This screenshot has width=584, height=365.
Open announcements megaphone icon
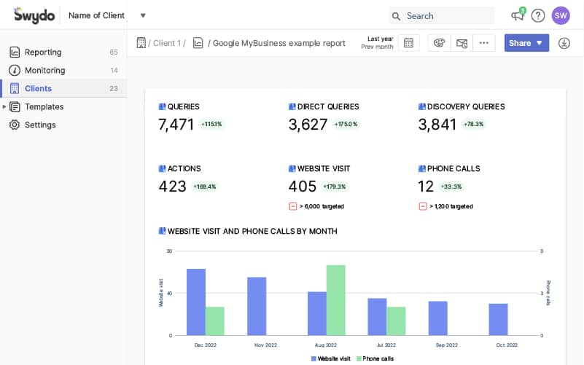point(518,15)
